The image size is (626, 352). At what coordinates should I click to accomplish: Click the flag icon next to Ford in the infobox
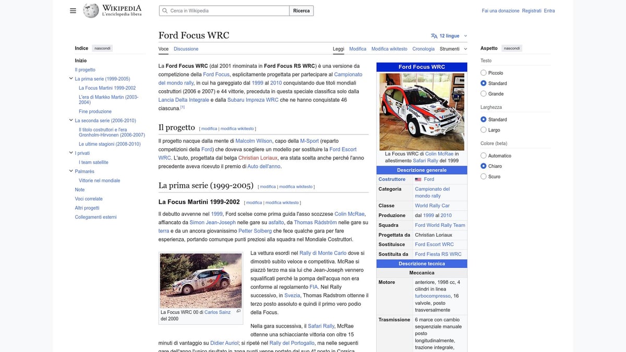click(417, 179)
